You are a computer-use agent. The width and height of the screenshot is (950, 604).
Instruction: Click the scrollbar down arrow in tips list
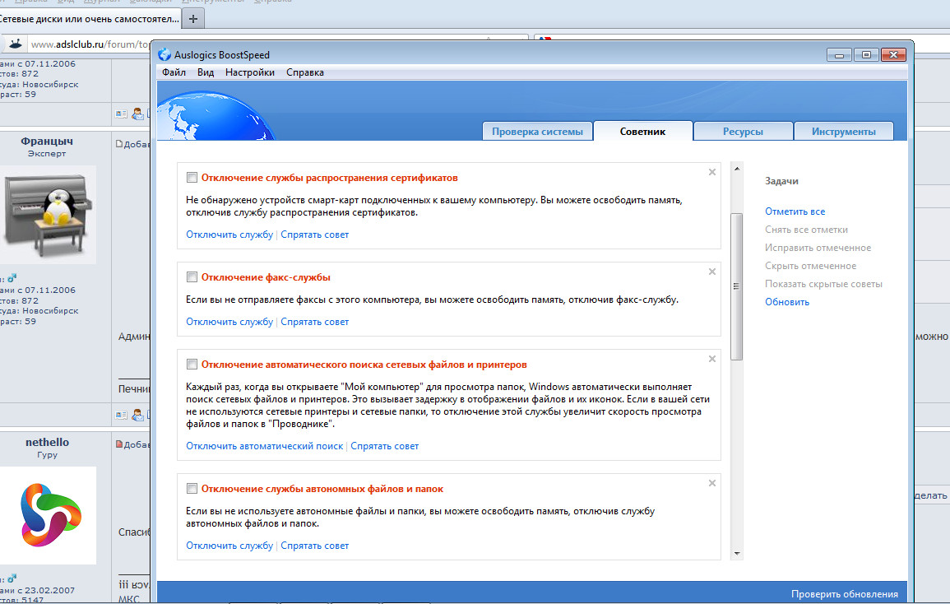[736, 554]
